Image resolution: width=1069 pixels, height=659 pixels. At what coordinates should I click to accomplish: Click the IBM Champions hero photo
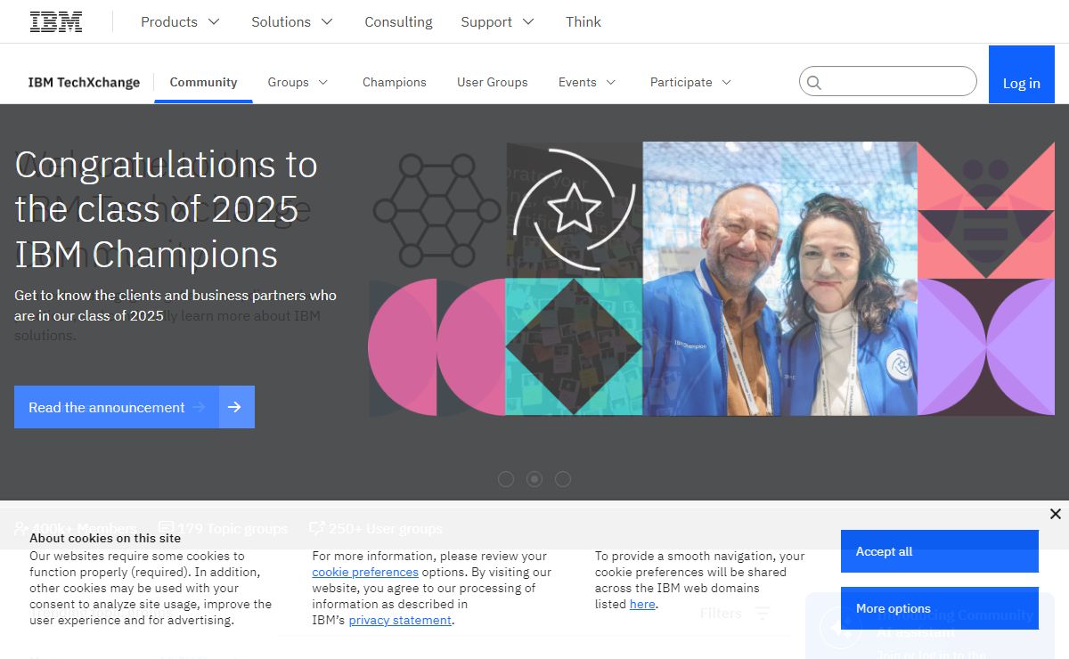(x=780, y=279)
